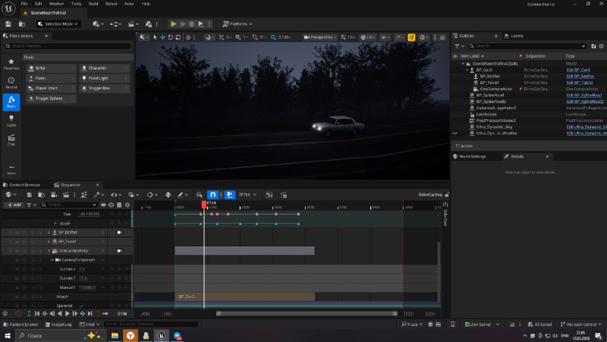Viewport: 607px width, 342px height.
Task: Click the sequencer render movie clapper icon
Action: point(66,195)
